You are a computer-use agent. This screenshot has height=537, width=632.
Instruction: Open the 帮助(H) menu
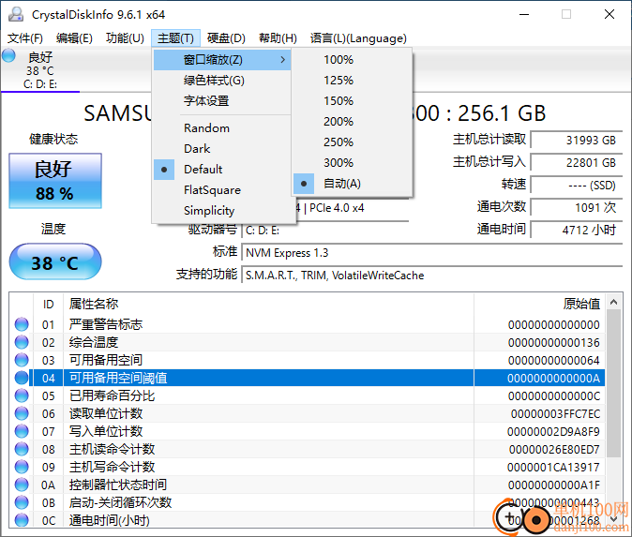tap(278, 38)
